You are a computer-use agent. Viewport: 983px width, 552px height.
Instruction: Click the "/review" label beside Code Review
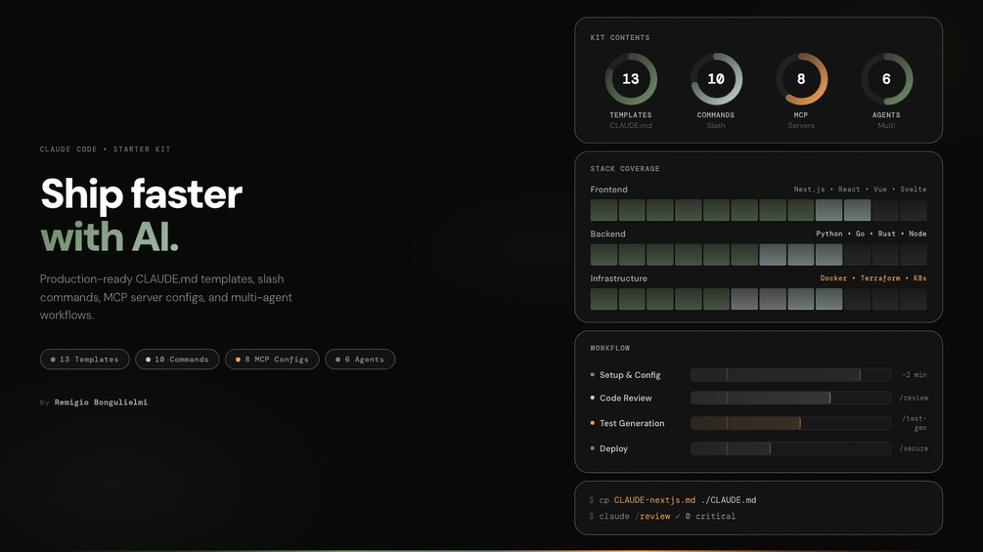914,398
